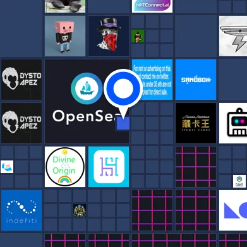Select the gold Chinese sports cards parcel
This screenshot has height=247, width=247.
click(x=196, y=123)
